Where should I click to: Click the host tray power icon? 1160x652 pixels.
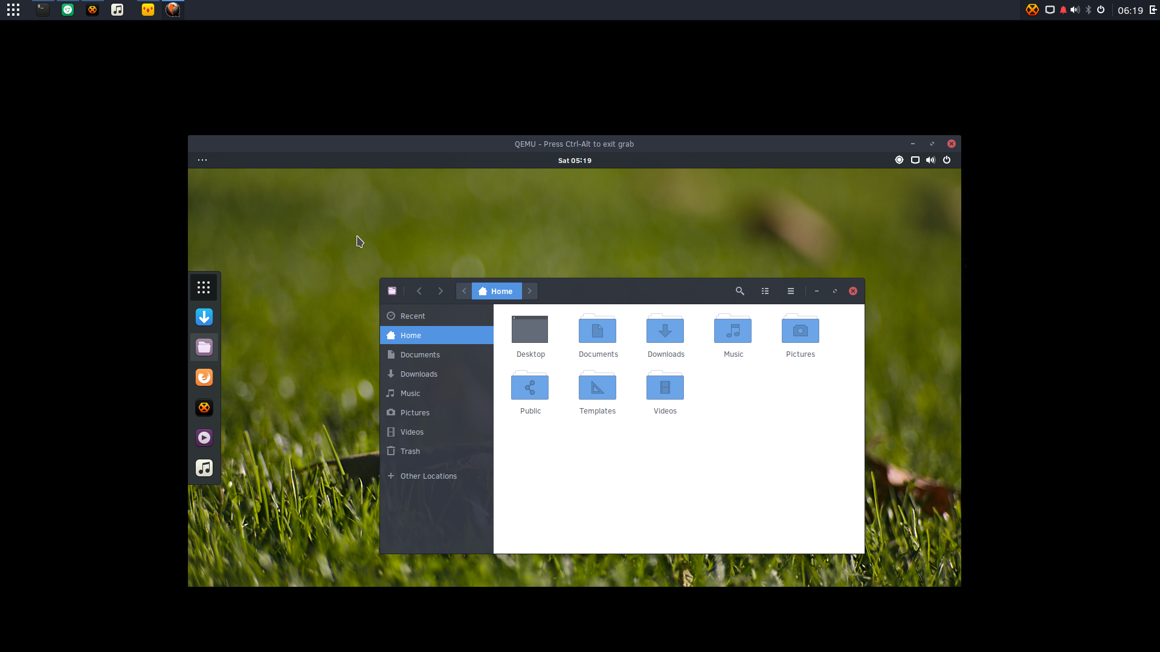click(x=1101, y=10)
